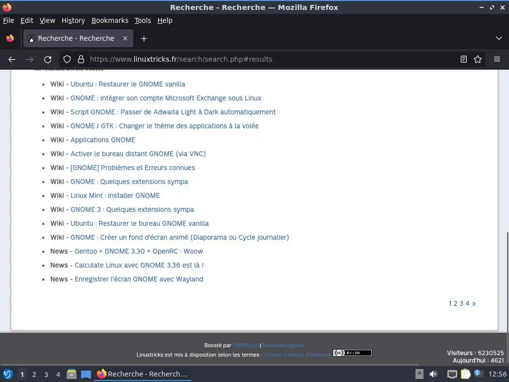Click the panel clock showing 12:56

click(497, 374)
